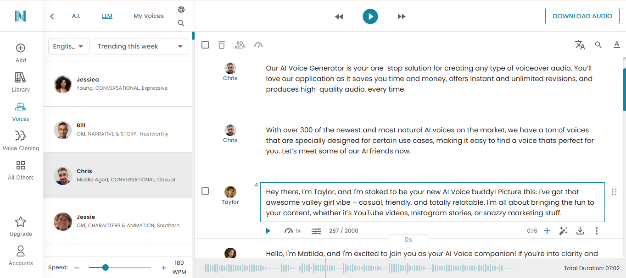This screenshot has height=278, width=626.
Task: Check the Taylor block checkbox
Action: (x=205, y=191)
